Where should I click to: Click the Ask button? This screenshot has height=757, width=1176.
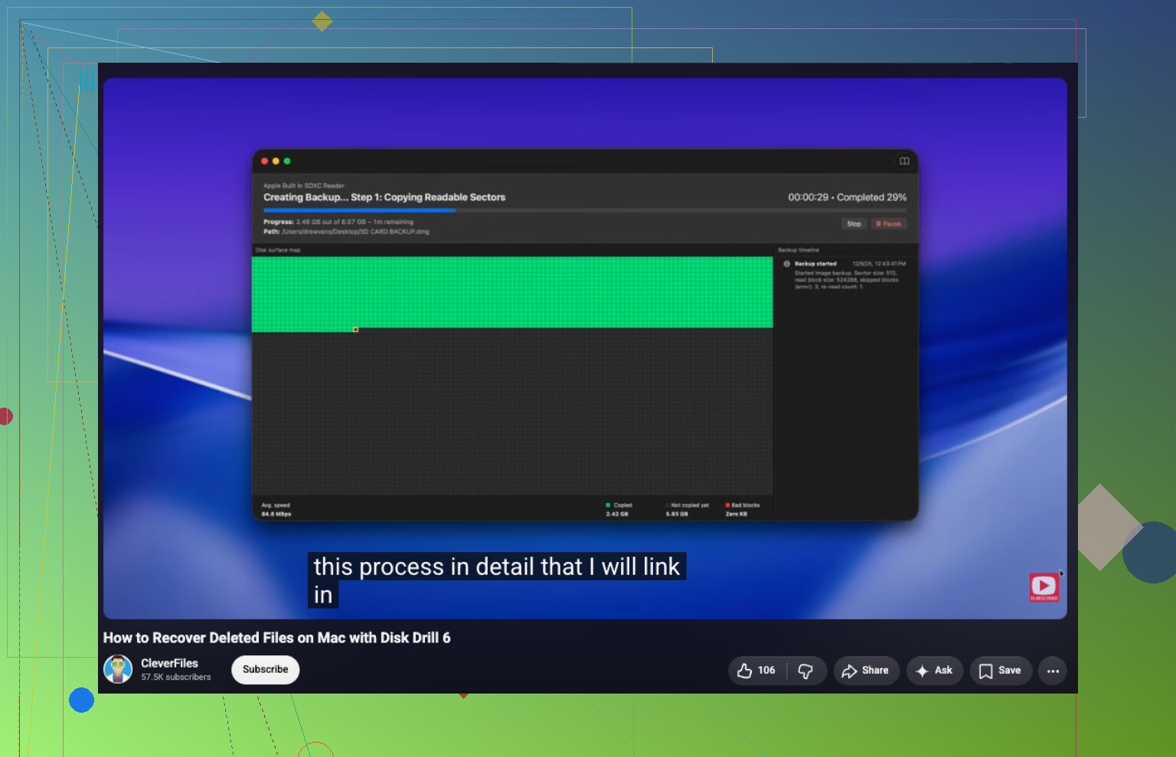click(x=934, y=671)
